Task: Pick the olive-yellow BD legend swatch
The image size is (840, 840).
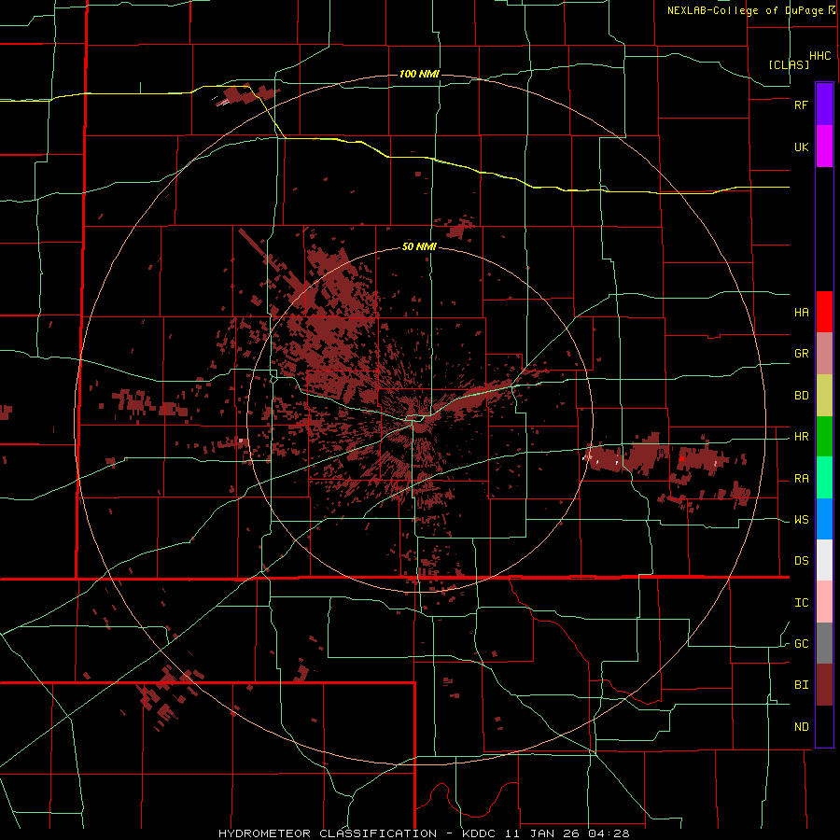Action: [824, 396]
